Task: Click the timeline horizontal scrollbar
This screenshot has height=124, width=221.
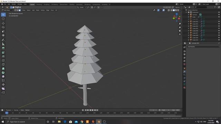Action: [91, 116]
